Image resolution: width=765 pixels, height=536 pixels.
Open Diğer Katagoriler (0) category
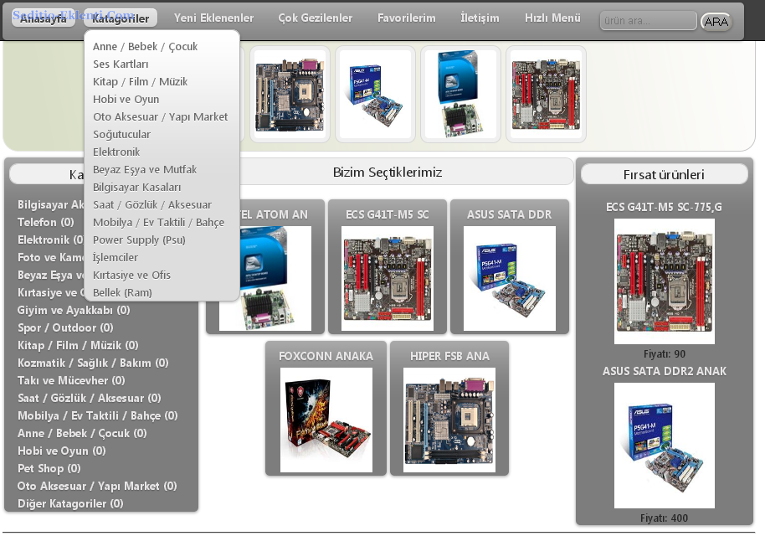pos(70,503)
